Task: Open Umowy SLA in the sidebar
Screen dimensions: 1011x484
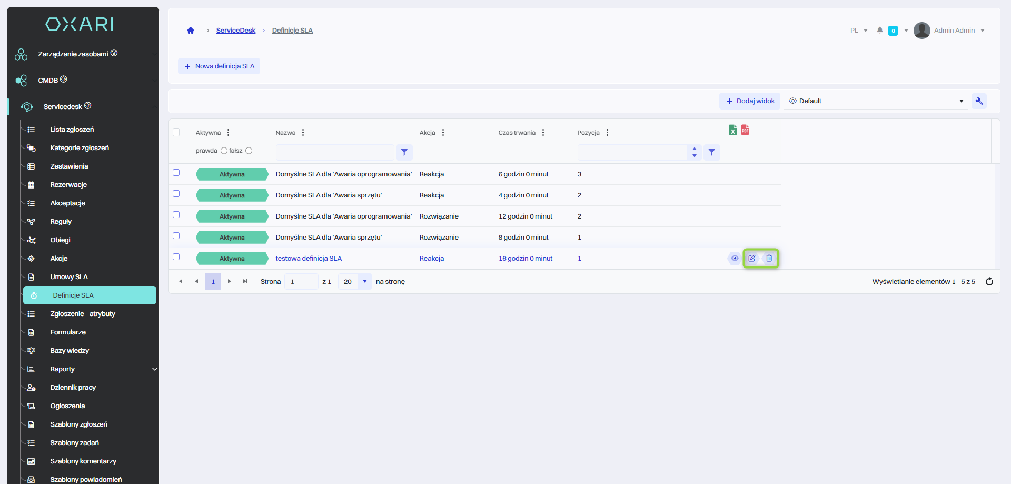Action: [x=69, y=277]
